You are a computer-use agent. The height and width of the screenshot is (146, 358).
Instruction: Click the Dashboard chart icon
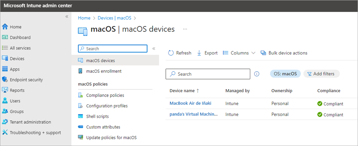pos(5,37)
